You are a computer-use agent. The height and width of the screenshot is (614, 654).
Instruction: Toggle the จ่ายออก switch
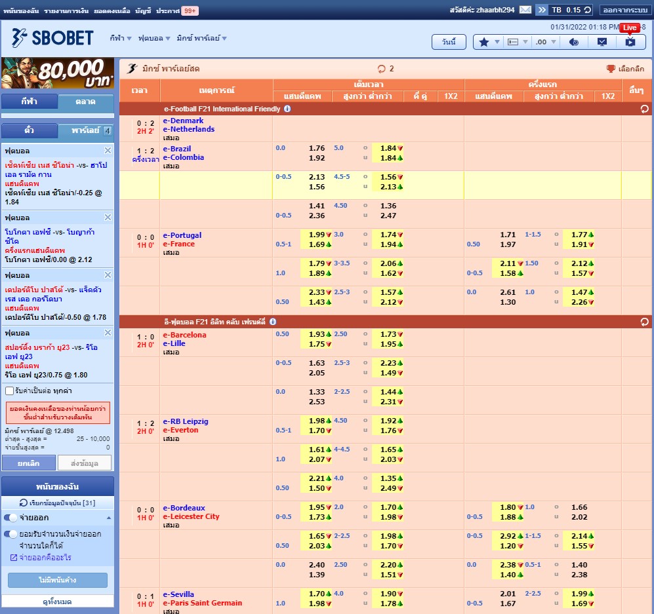(x=10, y=518)
